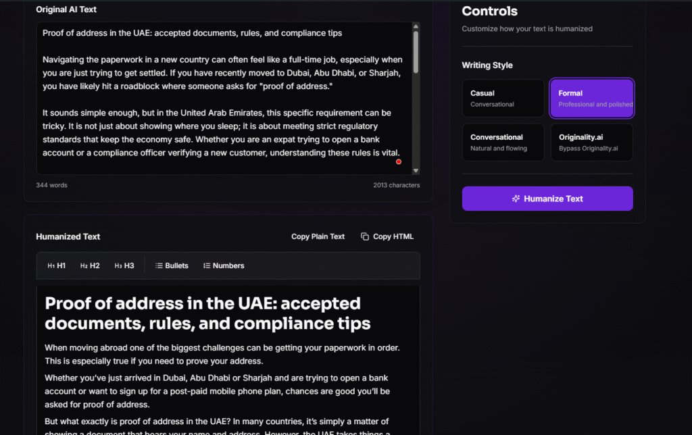692x435 pixels.
Task: Apply H2 heading format
Action: tap(90, 266)
